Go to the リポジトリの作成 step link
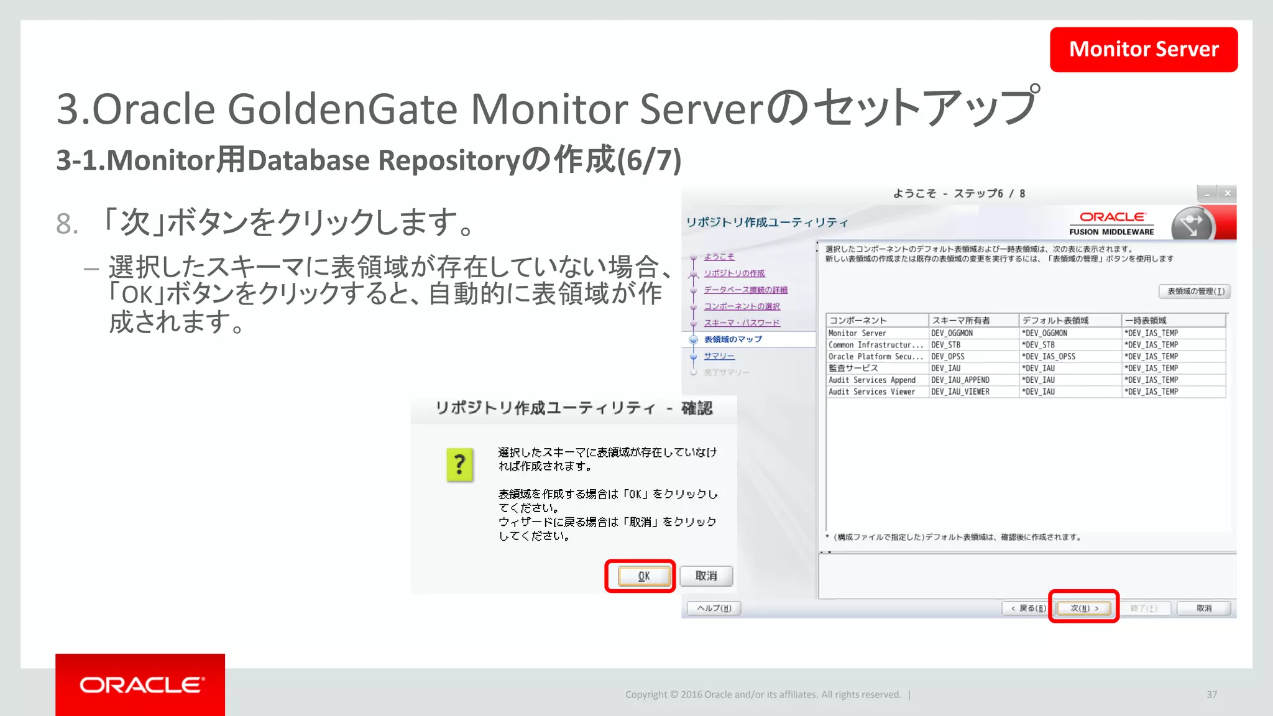Image resolution: width=1273 pixels, height=716 pixels. click(734, 273)
